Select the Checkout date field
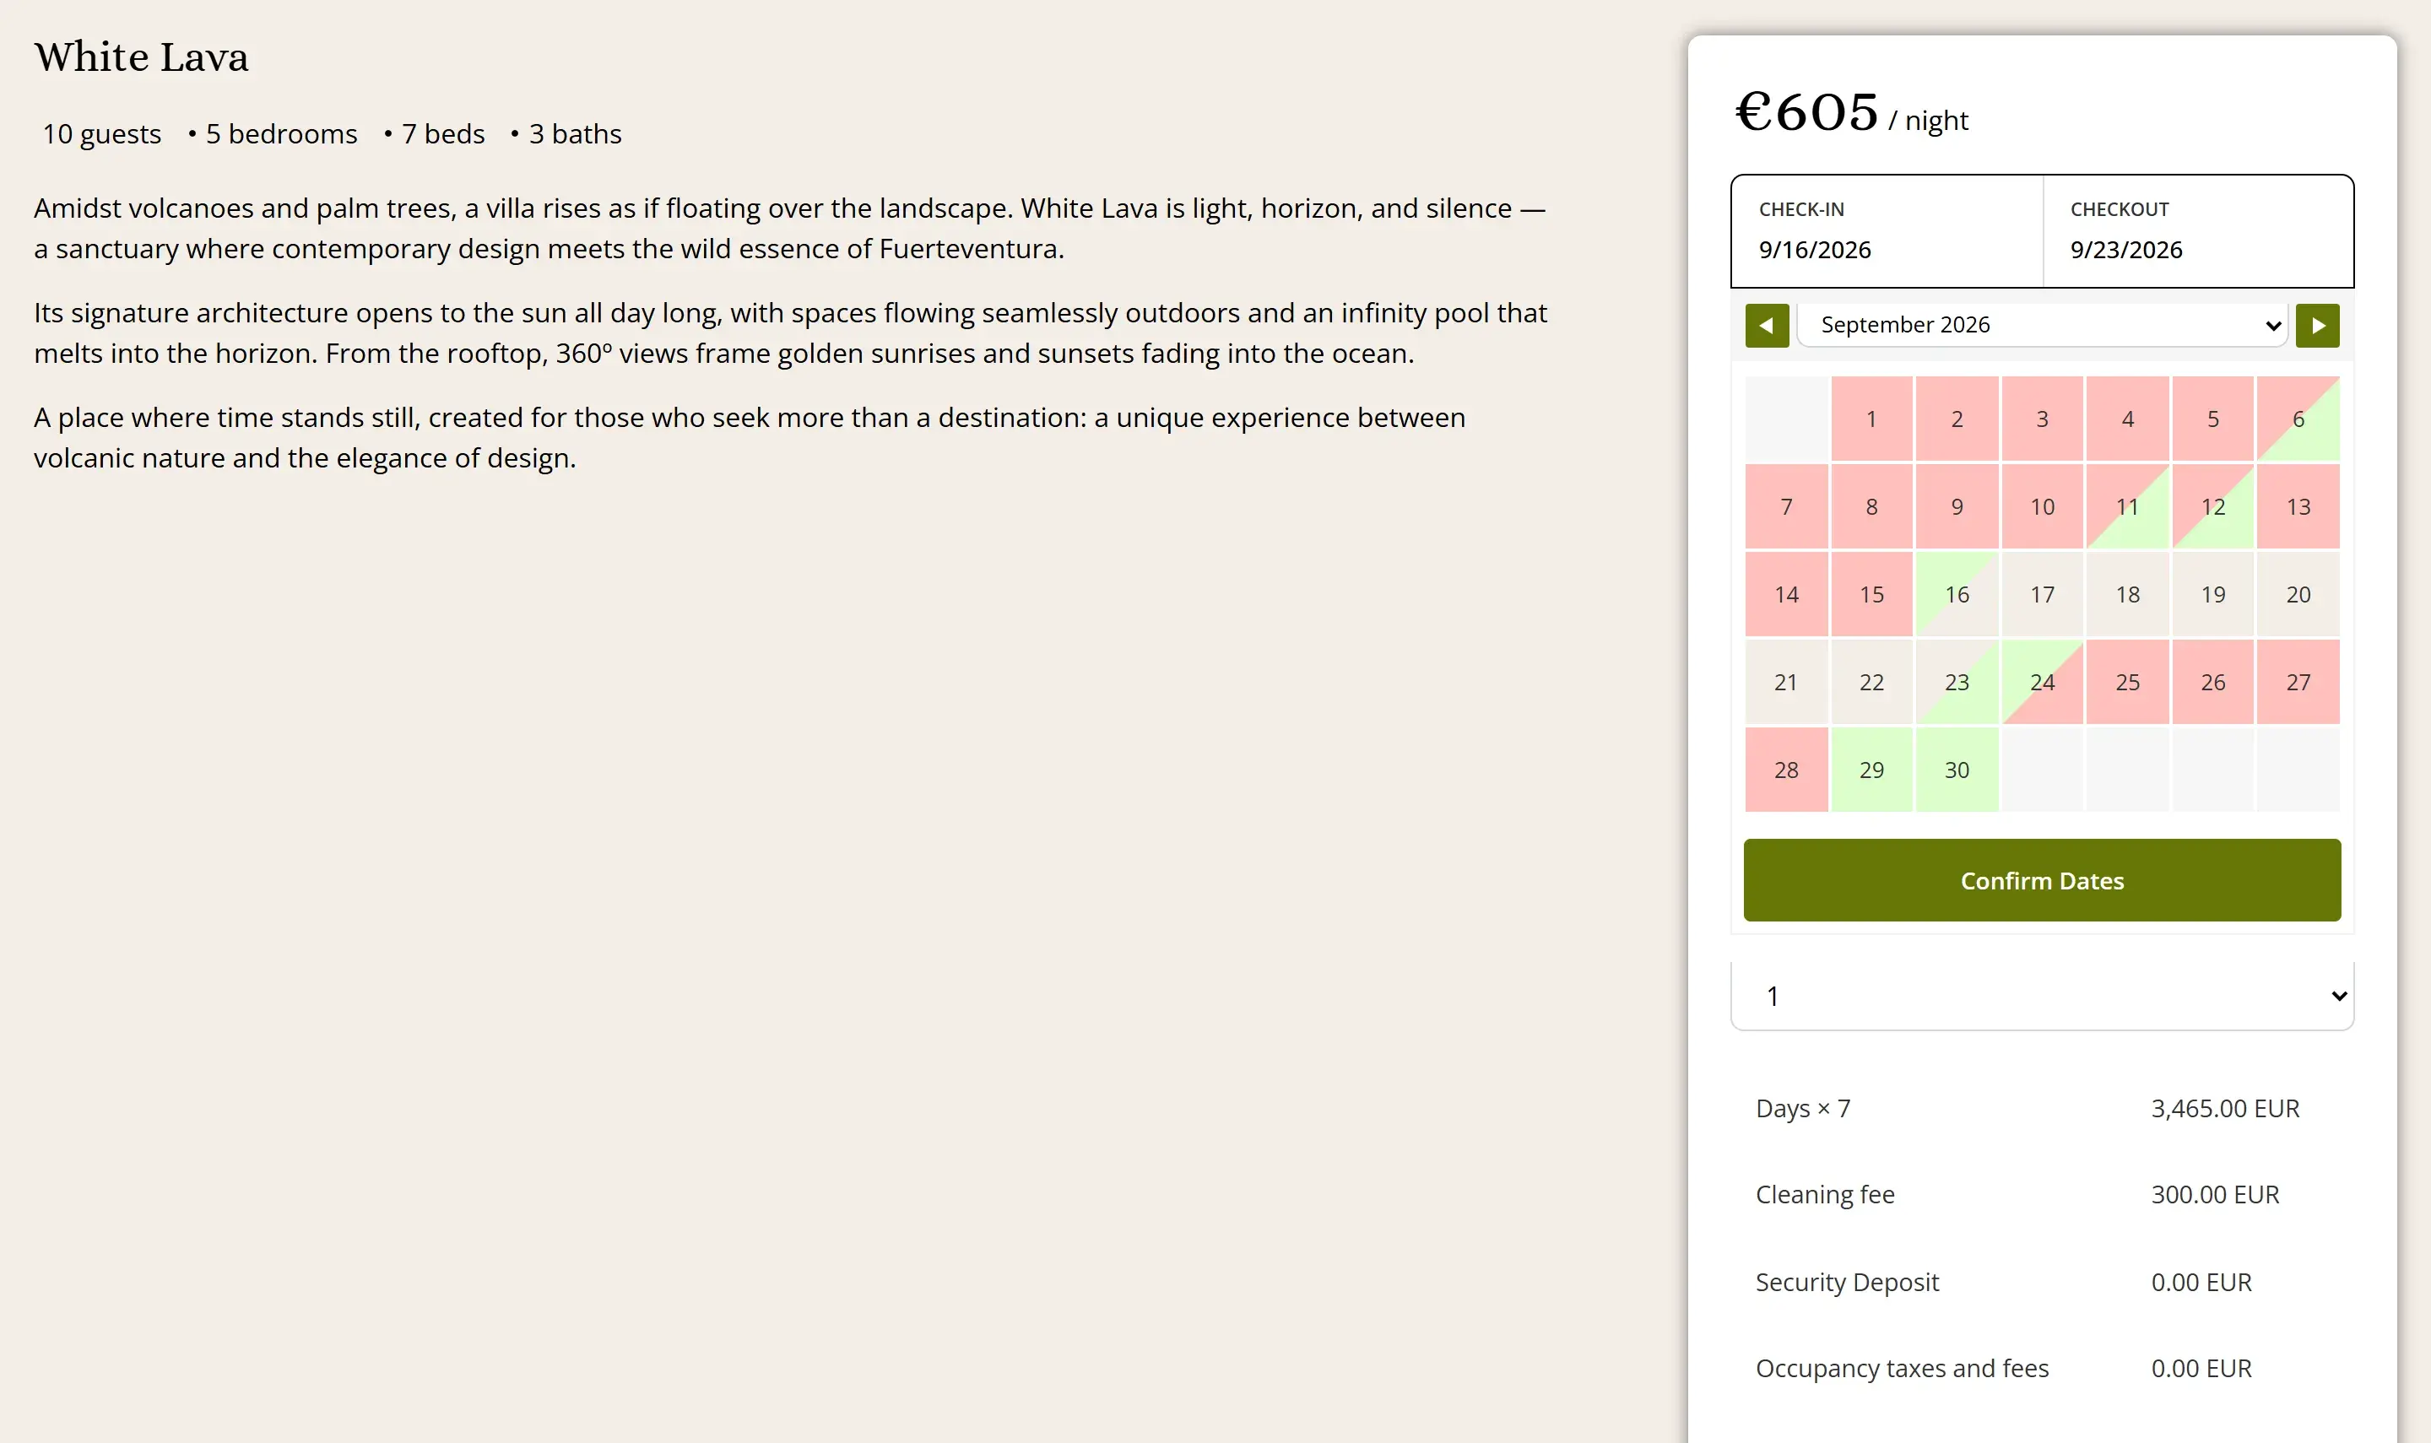The image size is (2431, 1443). pos(2198,231)
